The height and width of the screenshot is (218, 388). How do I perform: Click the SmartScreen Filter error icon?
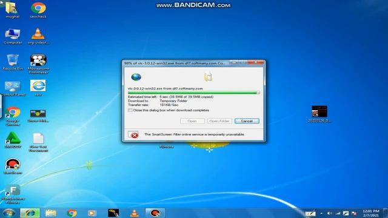(133, 134)
